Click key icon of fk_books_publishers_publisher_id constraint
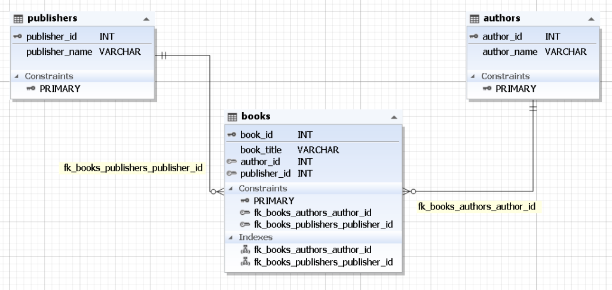 (245, 224)
